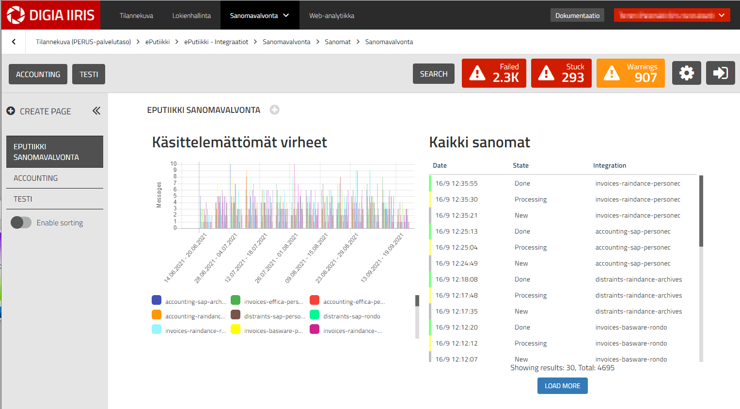Select the row dated 16/9 12:17:48
Viewport: 740px width, 409px height.
(563, 295)
